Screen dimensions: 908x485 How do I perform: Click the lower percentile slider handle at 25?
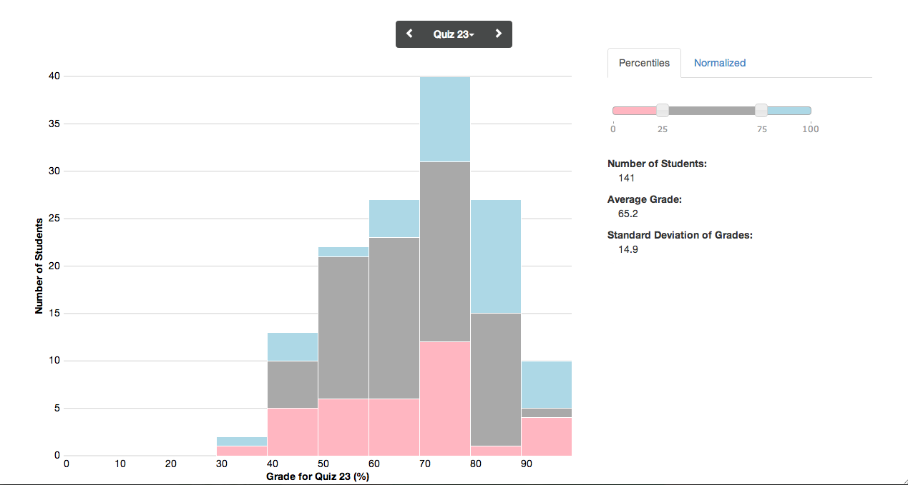tap(663, 110)
